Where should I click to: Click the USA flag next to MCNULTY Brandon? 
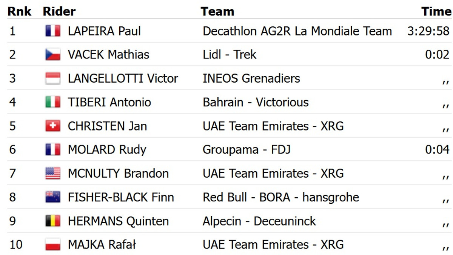pyautogui.click(x=52, y=174)
